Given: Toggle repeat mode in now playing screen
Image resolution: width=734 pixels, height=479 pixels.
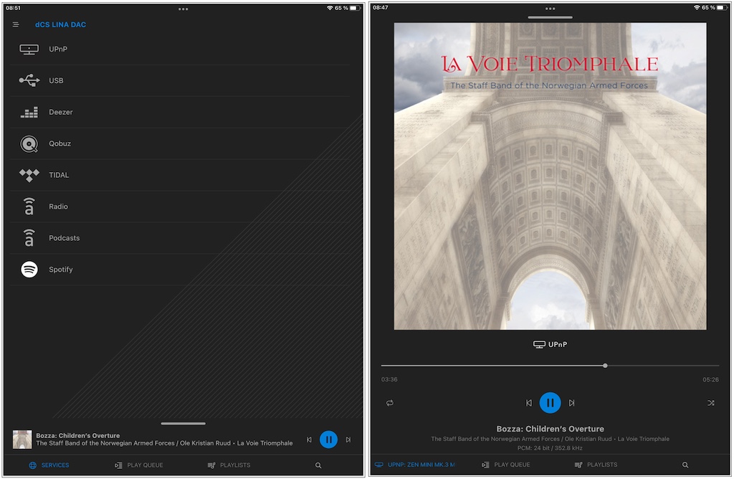Looking at the screenshot, I should pyautogui.click(x=390, y=403).
